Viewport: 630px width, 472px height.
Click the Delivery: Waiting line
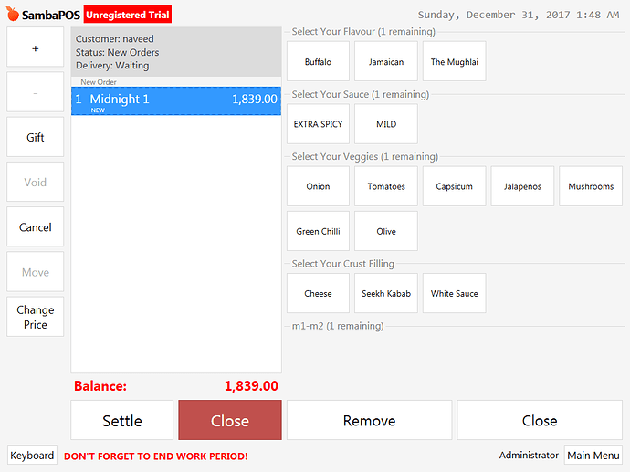tap(112, 66)
